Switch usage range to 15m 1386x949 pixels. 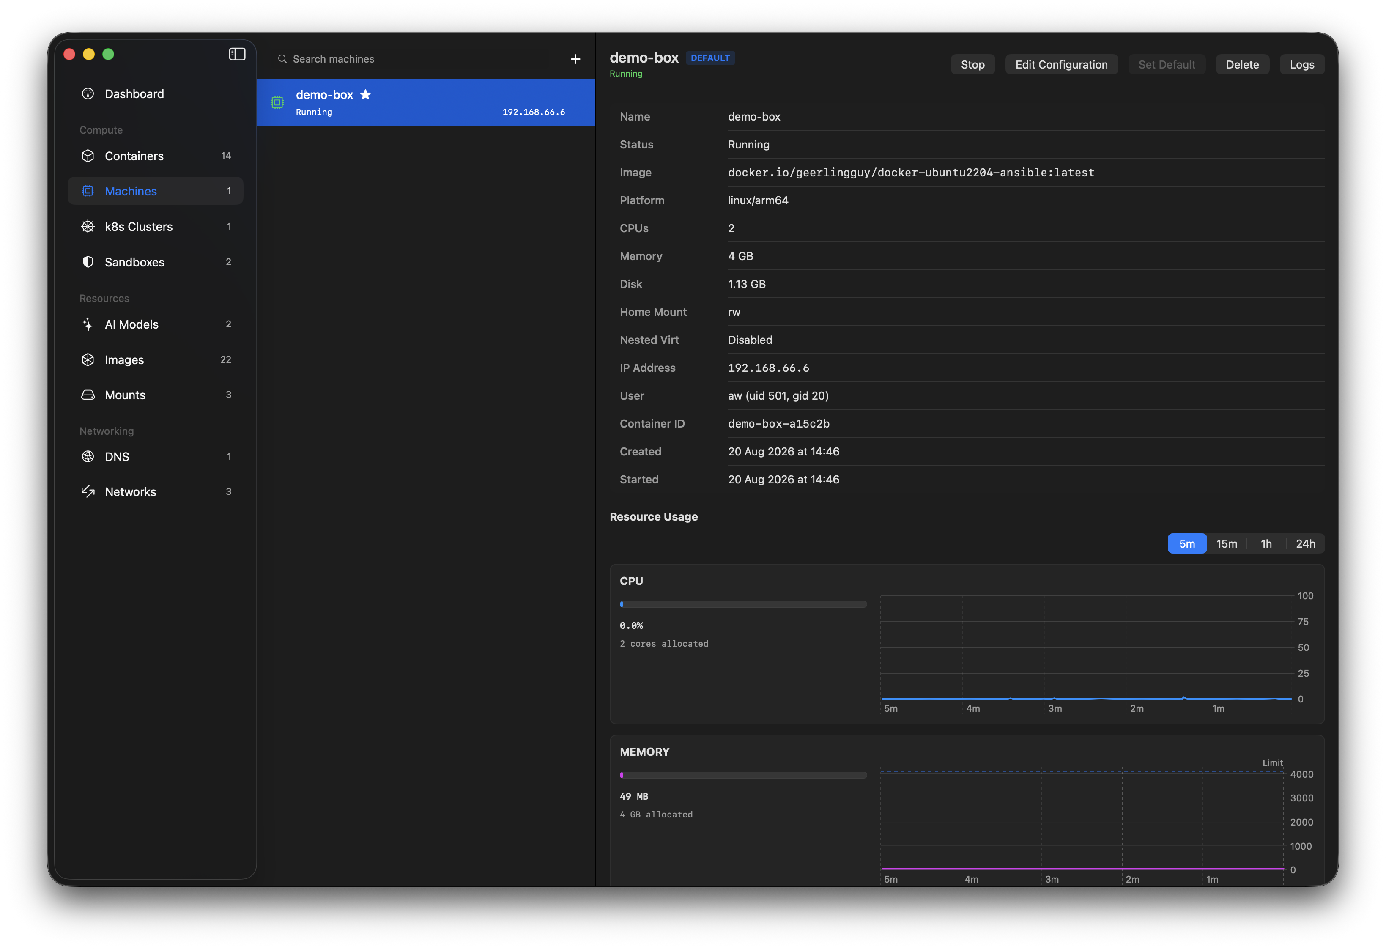(x=1226, y=543)
